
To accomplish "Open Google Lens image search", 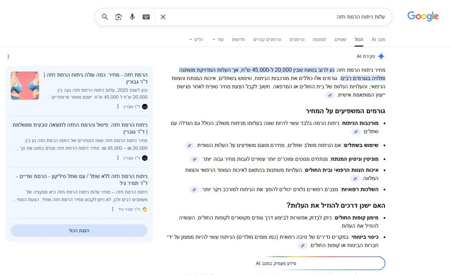I will tap(118, 17).
